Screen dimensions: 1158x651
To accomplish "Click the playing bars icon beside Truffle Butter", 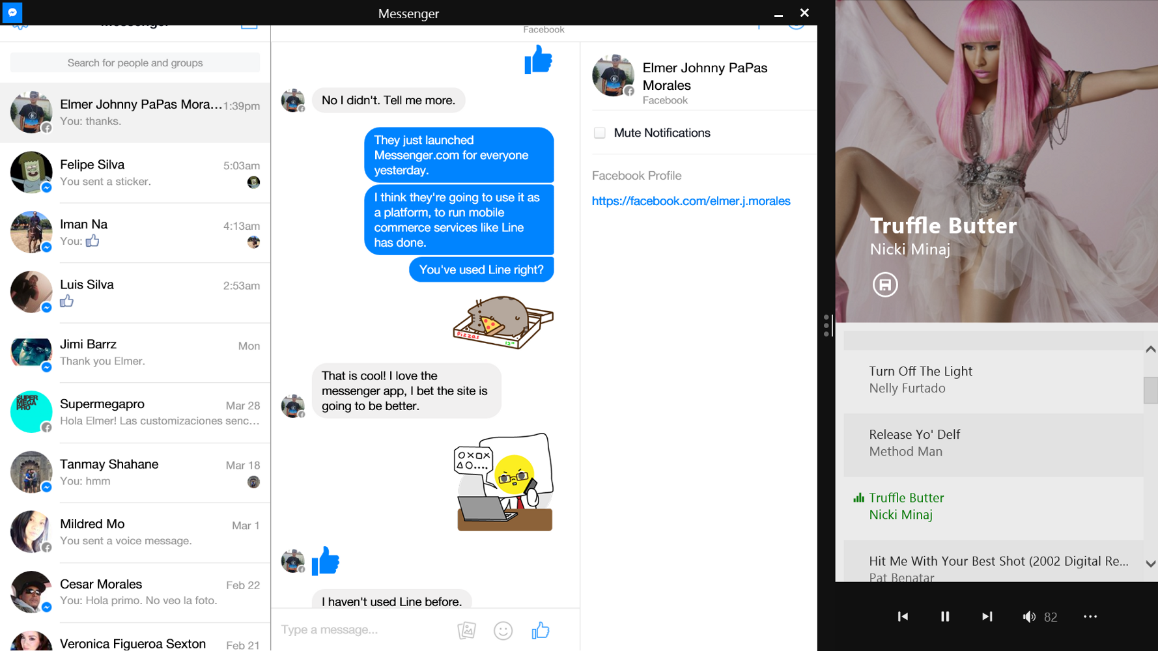I will coord(859,498).
